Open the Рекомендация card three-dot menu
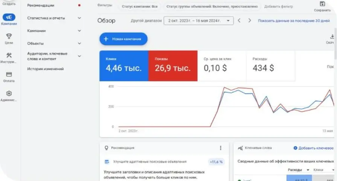This screenshot has width=337, height=181. point(221,148)
